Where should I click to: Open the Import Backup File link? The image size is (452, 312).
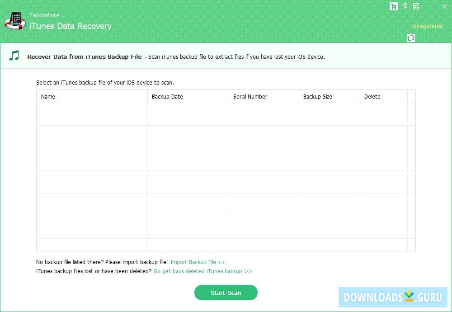point(198,262)
